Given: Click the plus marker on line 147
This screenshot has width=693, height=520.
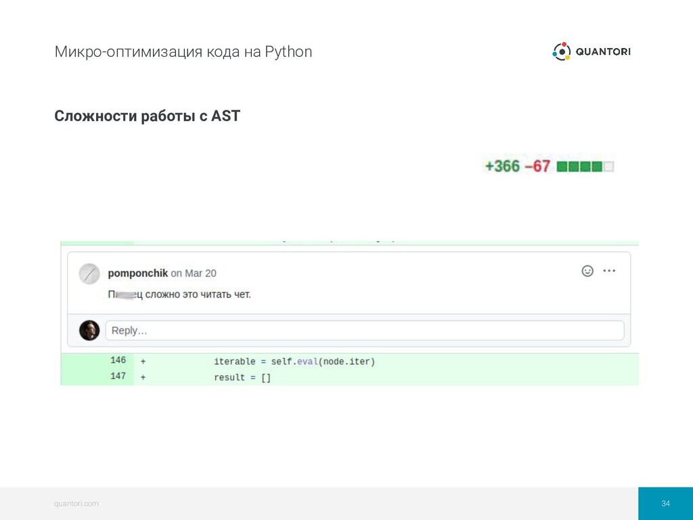Looking at the screenshot, I should [143, 377].
